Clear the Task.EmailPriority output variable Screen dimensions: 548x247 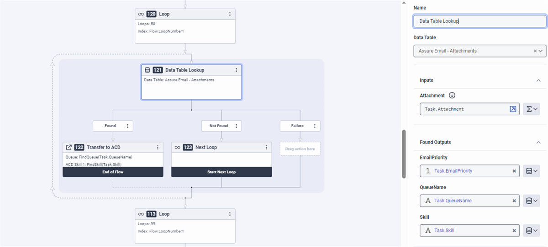point(514,171)
